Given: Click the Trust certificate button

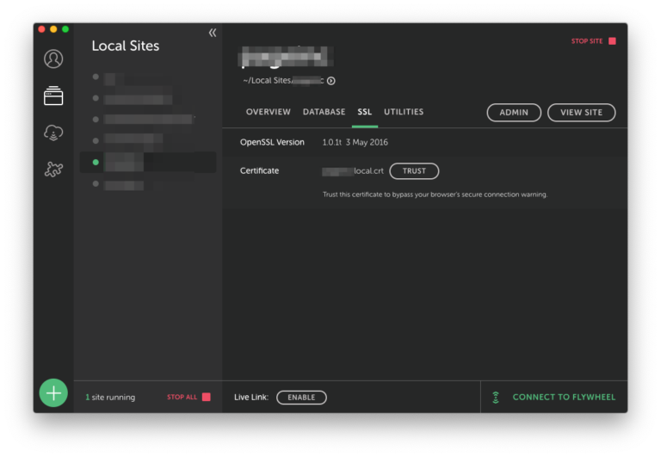Looking at the screenshot, I should (414, 171).
